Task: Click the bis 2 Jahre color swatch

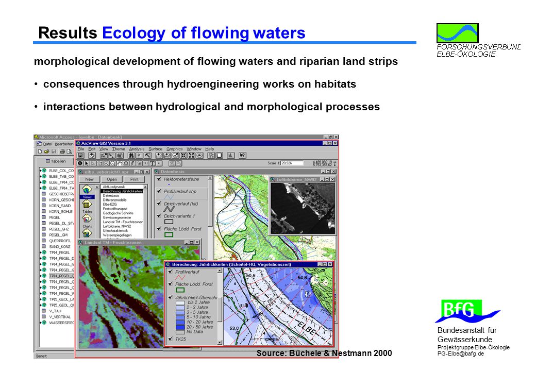Action: coord(180,302)
